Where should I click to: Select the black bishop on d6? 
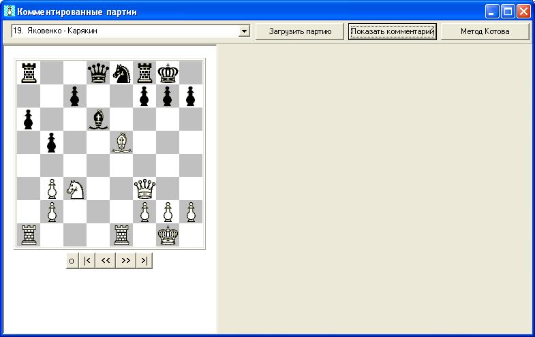[98, 119]
